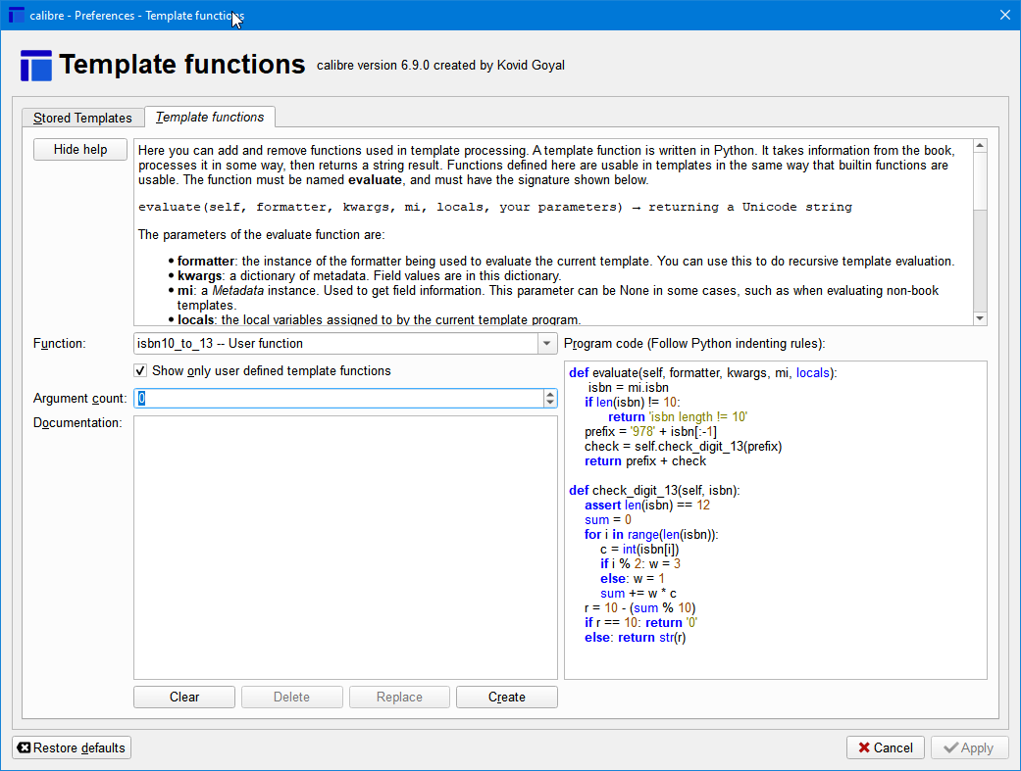Click inside the Documentation text box
Viewport: 1021px width, 771px height.
(x=345, y=547)
